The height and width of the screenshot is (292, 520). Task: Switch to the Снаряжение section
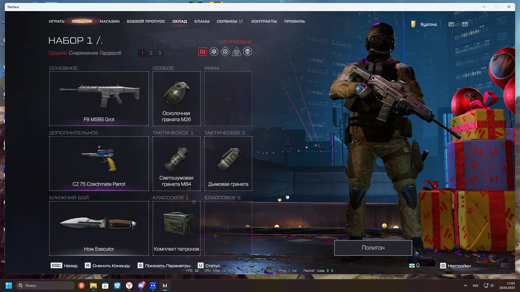point(83,53)
